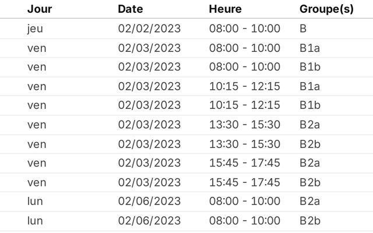Select B1a for Friday 08:00 - 10:00
This screenshot has height=233, width=373.
point(309,48)
